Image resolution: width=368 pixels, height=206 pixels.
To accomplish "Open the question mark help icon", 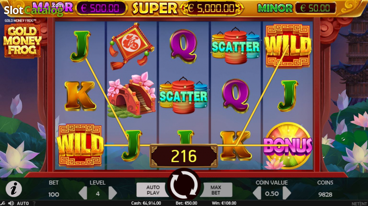I will pyautogui.click(x=34, y=203).
